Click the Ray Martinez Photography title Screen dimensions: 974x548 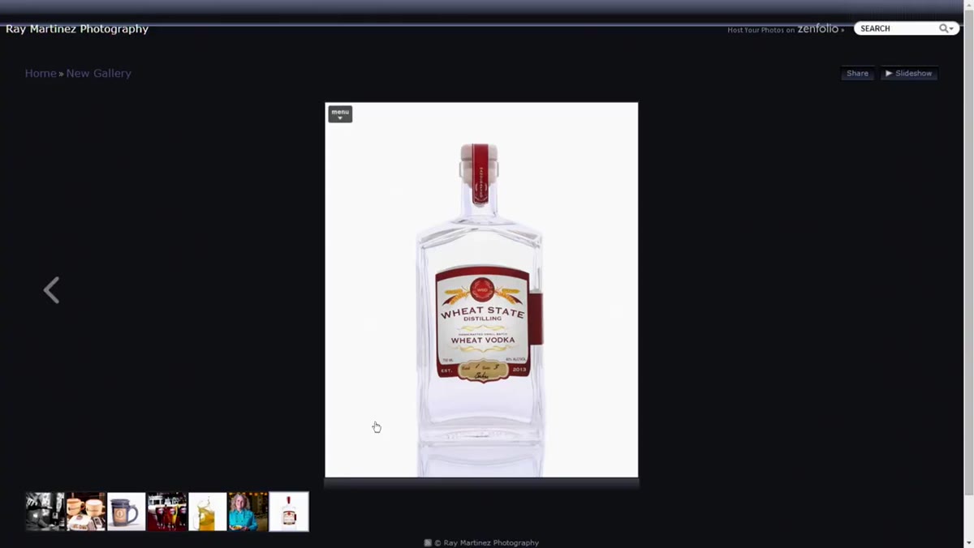pyautogui.click(x=77, y=28)
